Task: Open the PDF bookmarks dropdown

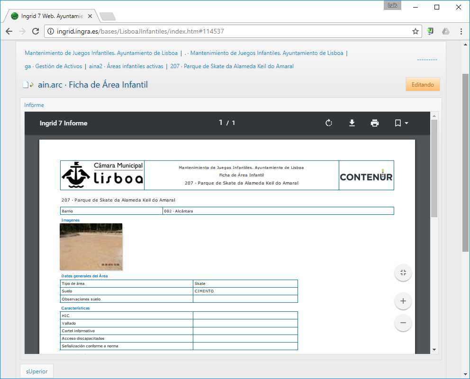Action: [x=401, y=123]
